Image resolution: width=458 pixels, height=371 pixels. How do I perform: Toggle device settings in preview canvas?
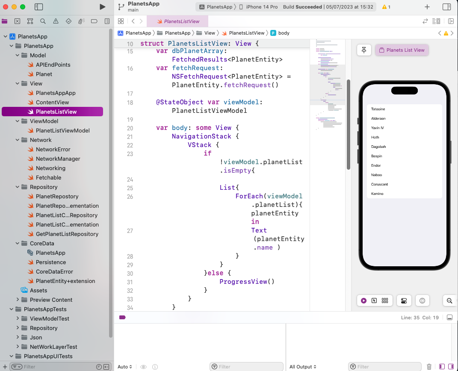(x=404, y=300)
